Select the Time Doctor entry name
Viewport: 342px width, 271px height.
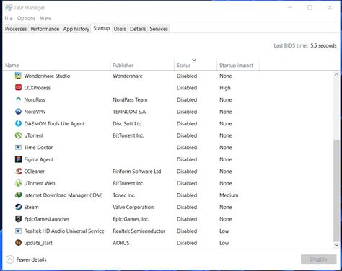point(38,147)
